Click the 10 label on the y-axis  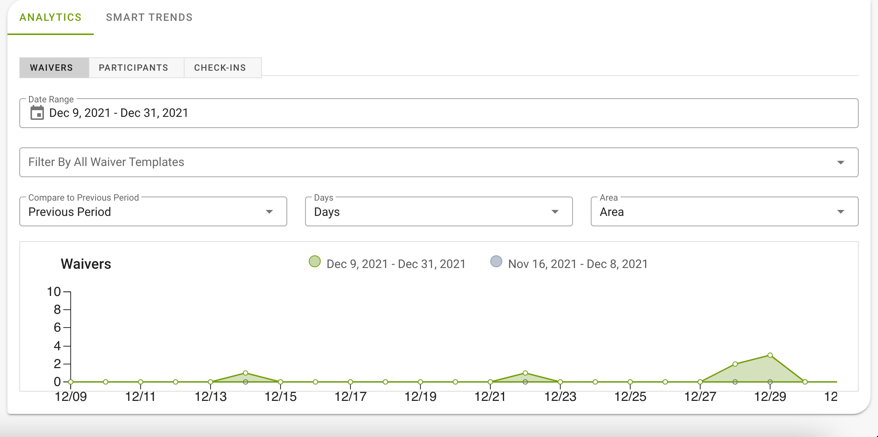54,292
